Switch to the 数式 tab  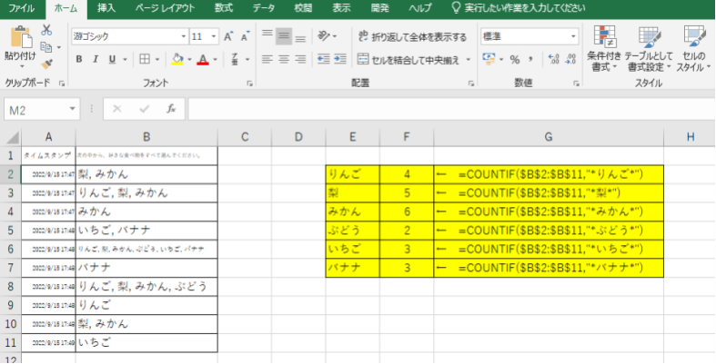coord(224,9)
